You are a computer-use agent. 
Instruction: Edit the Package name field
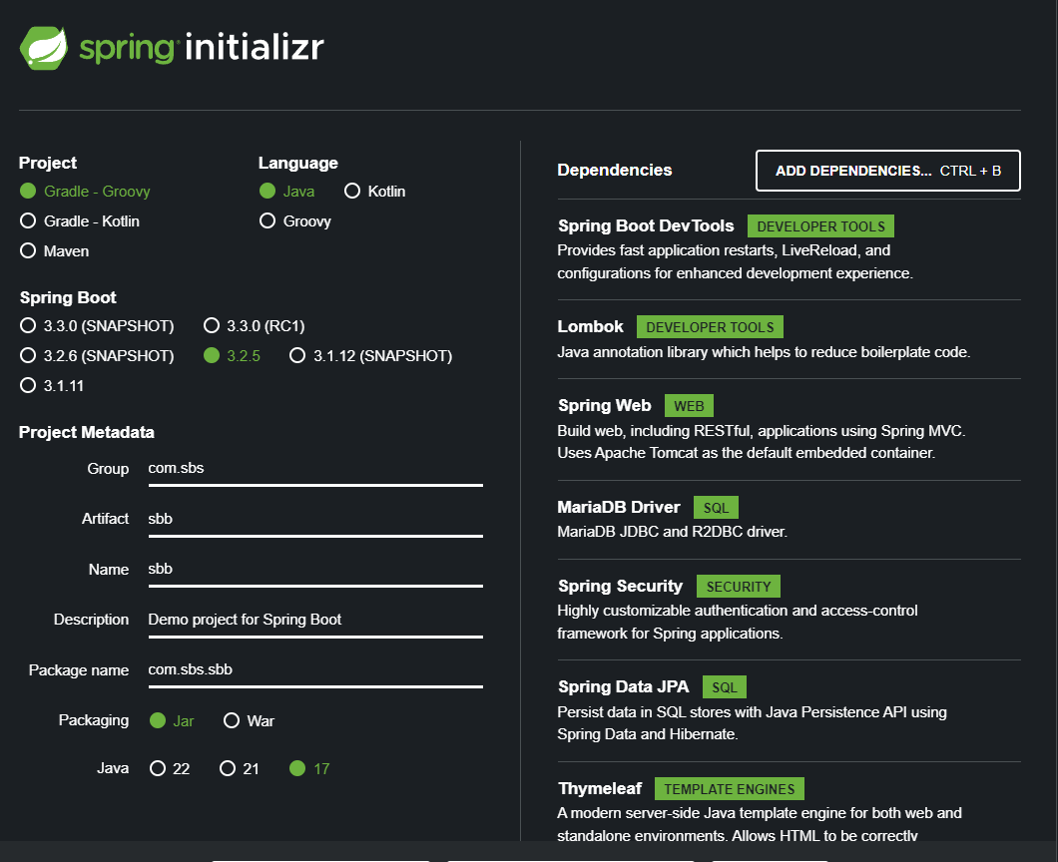coord(315,670)
